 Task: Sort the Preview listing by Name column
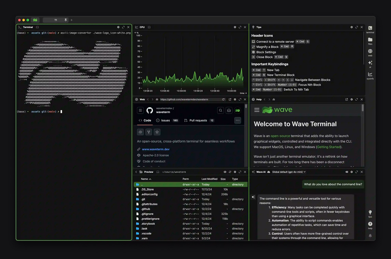click(x=146, y=179)
